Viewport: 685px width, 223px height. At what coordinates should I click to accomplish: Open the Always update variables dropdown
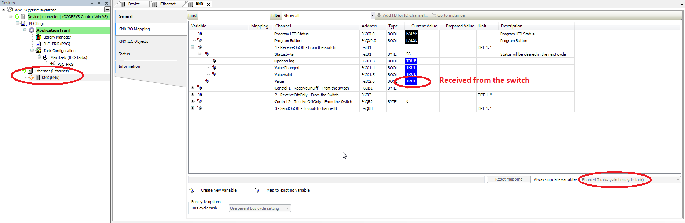tap(677, 180)
